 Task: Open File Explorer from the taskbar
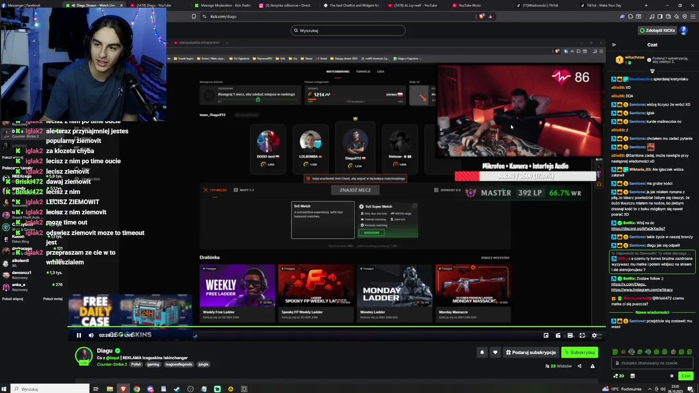110,389
